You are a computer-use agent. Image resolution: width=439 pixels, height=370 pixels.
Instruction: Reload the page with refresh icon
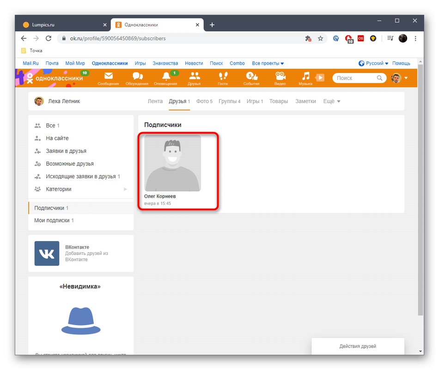pyautogui.click(x=49, y=38)
